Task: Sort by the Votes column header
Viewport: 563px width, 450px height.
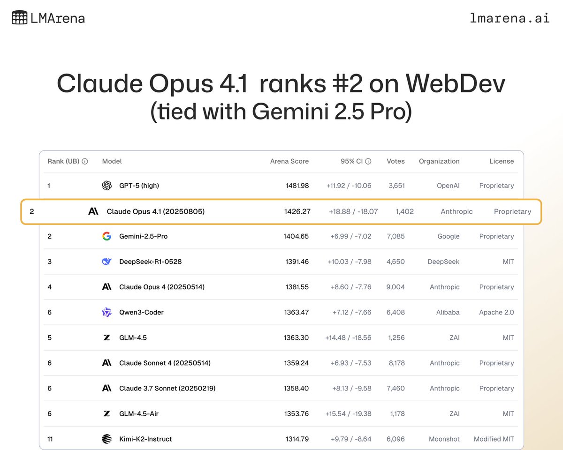Action: coord(396,161)
